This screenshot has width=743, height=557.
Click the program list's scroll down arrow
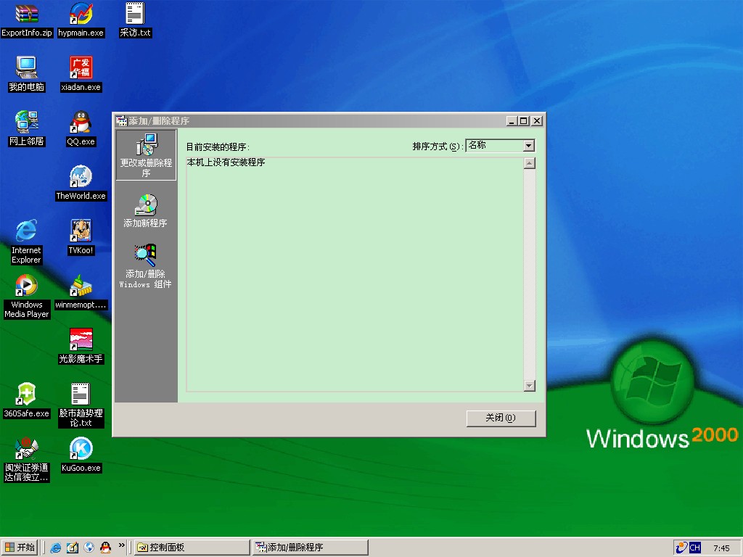click(530, 386)
